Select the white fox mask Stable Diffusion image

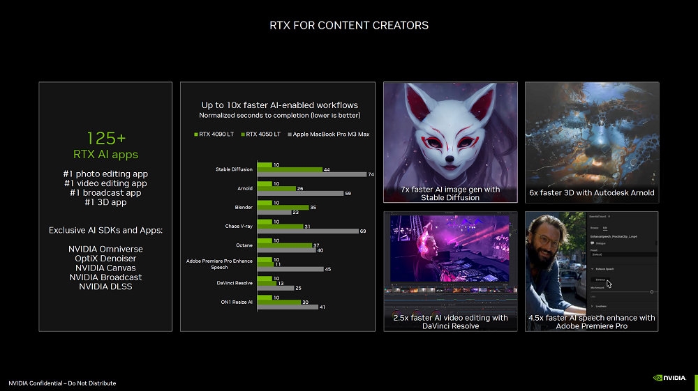tap(450, 142)
